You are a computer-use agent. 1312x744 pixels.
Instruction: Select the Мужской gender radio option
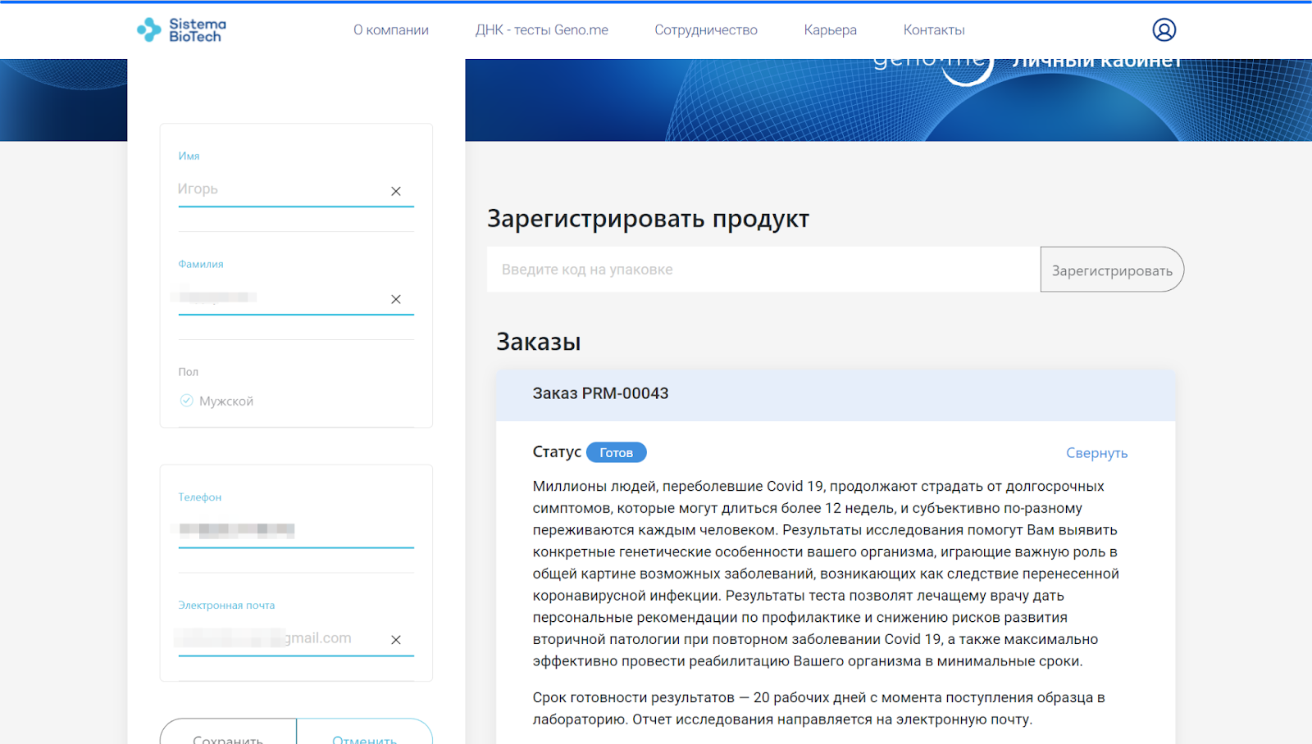[x=186, y=401]
